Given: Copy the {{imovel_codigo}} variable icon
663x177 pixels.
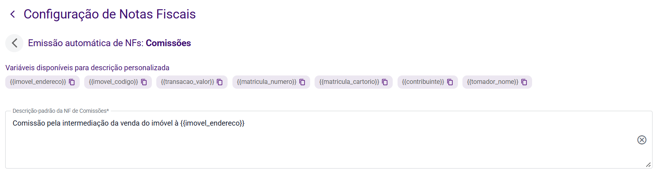Looking at the screenshot, I should coord(144,82).
